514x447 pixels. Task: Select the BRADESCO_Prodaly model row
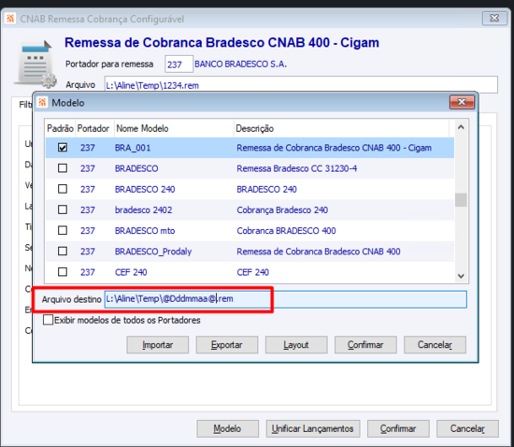click(x=250, y=252)
